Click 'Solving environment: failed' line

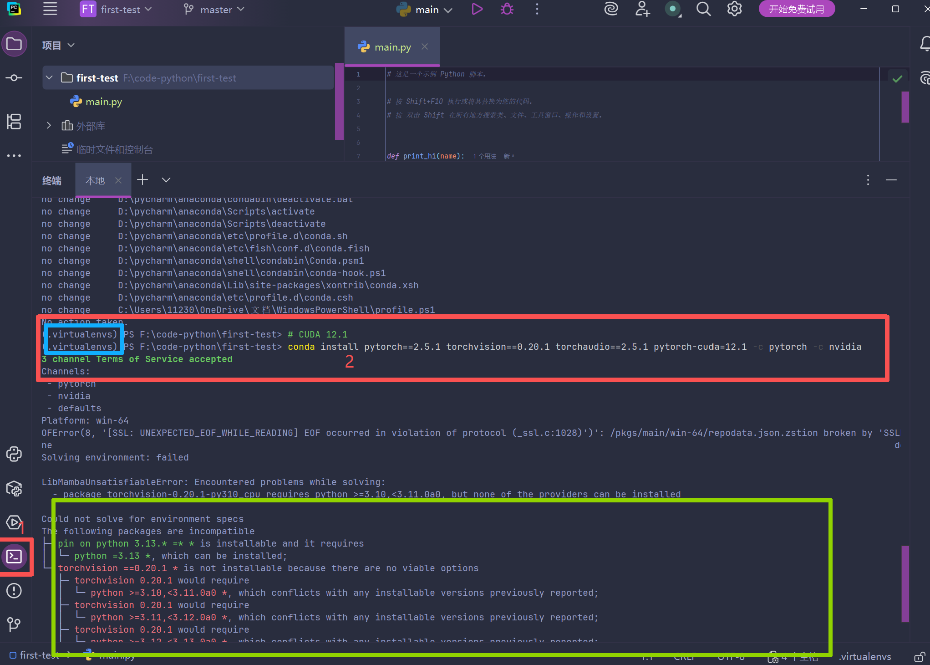tap(115, 458)
